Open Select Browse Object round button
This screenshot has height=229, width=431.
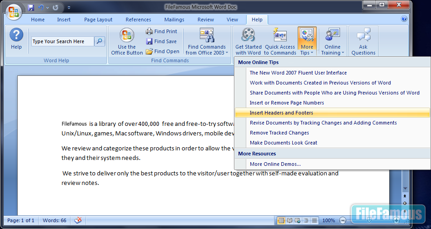(405, 203)
